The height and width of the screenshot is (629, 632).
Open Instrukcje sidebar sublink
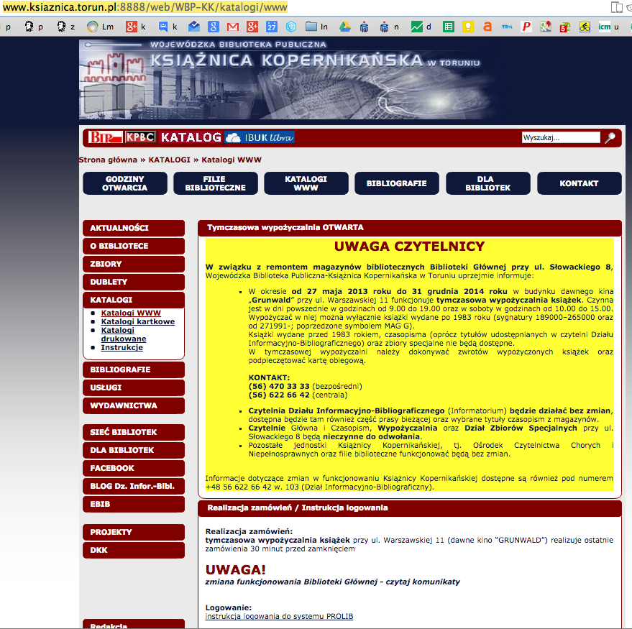[x=122, y=348]
